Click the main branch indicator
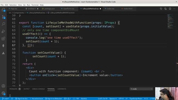 pos(6,99)
